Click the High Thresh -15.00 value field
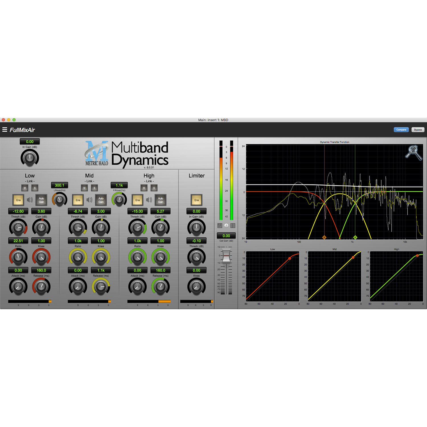 click(x=137, y=211)
